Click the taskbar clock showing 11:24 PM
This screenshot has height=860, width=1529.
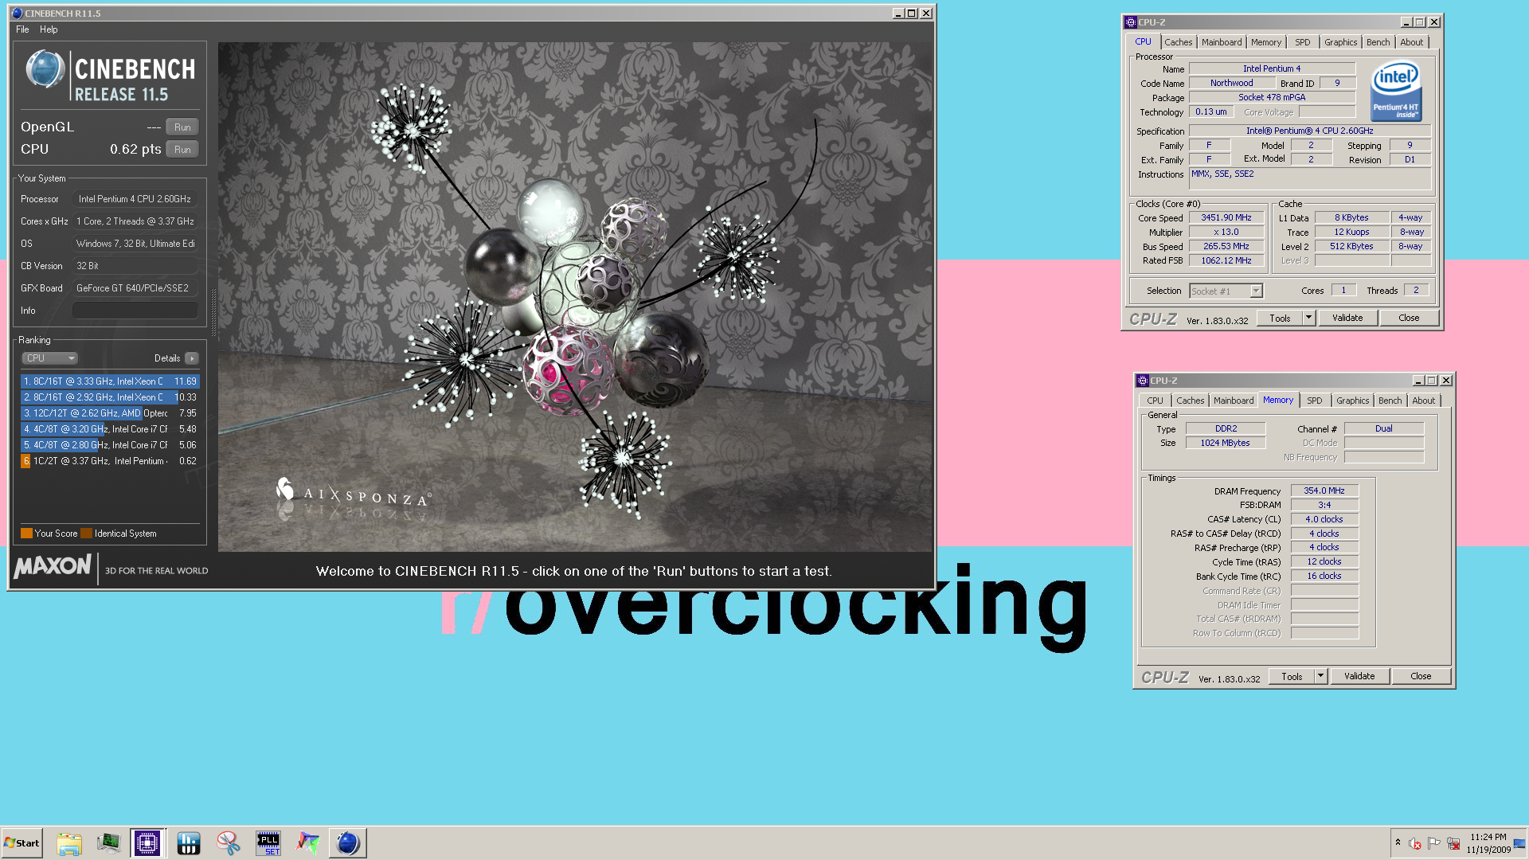pos(1488,843)
